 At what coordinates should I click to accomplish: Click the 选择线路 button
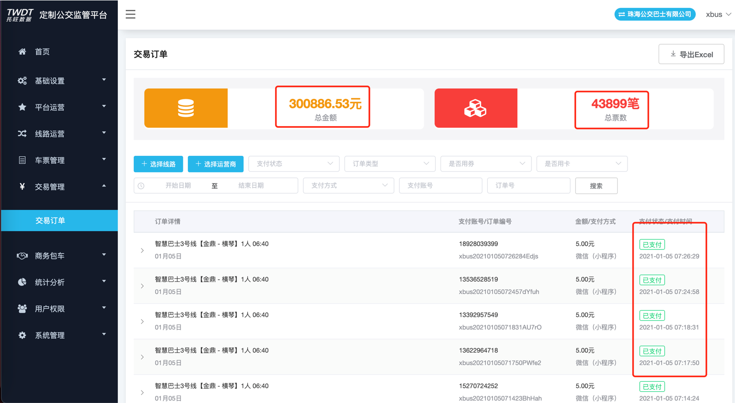158,164
